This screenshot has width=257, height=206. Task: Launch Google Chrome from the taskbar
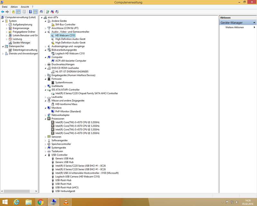click(40, 202)
